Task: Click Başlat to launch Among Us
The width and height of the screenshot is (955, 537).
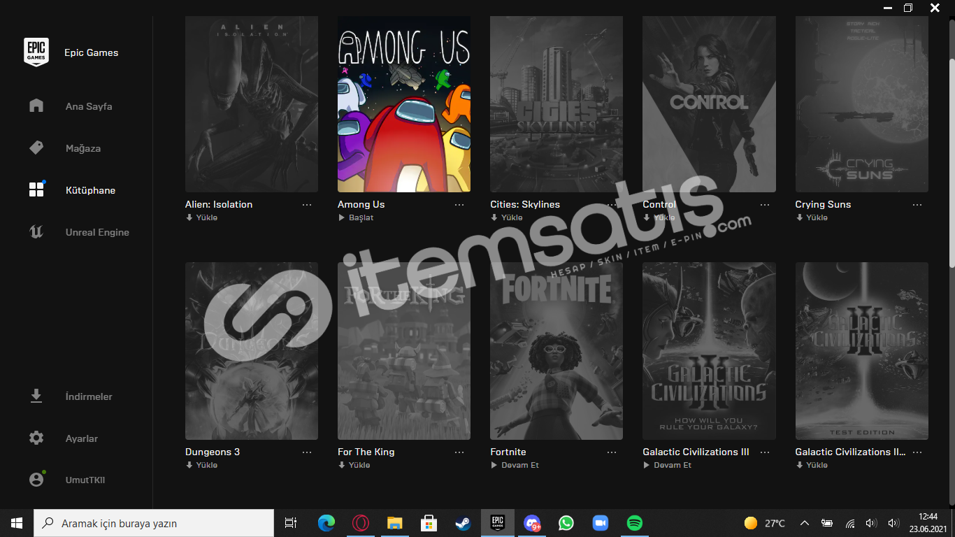Action: 356,217
